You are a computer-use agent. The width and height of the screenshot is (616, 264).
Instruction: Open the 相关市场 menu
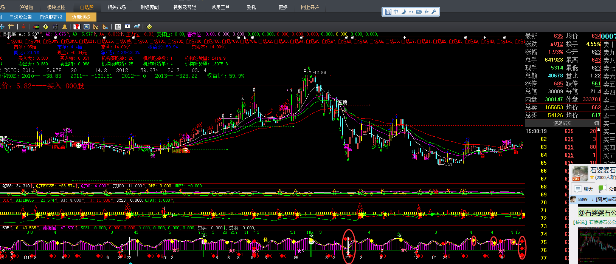click(x=117, y=7)
